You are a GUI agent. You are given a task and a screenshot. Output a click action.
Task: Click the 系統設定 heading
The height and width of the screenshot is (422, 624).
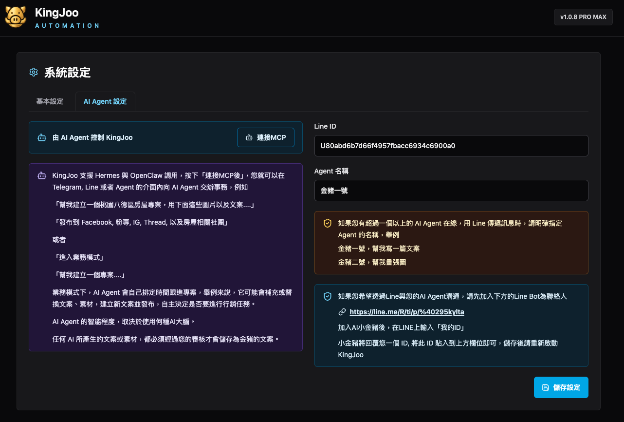coord(68,73)
